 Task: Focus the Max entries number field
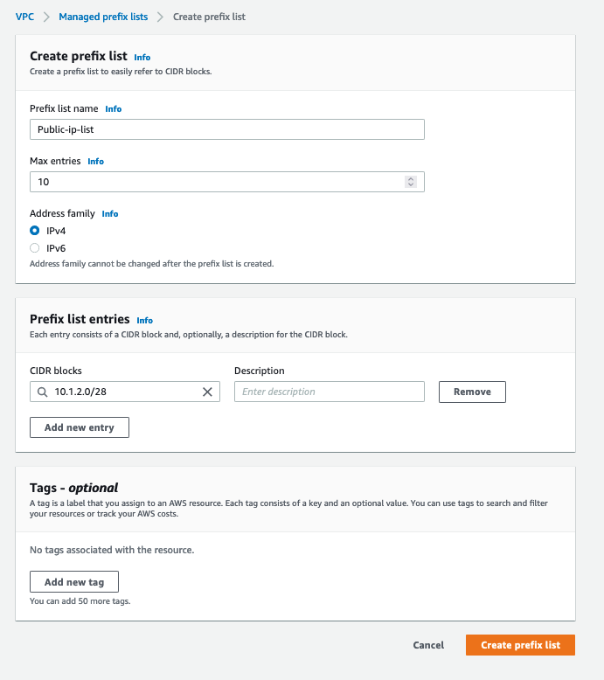click(214, 182)
